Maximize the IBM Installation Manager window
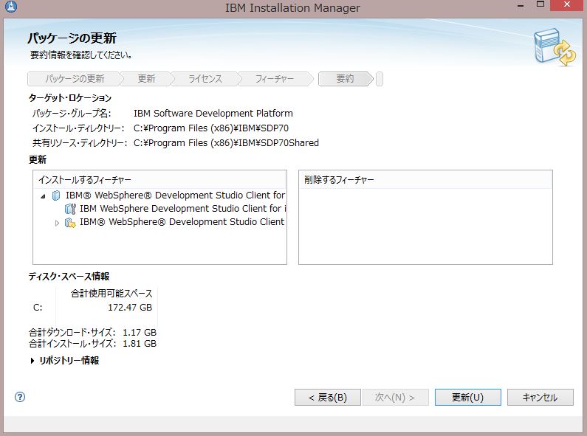The width and height of the screenshot is (587, 436). (540, 5)
